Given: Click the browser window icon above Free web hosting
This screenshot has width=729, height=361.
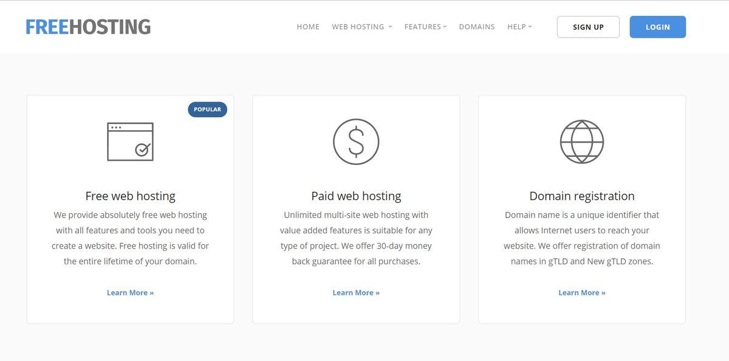Looking at the screenshot, I should coord(130,142).
